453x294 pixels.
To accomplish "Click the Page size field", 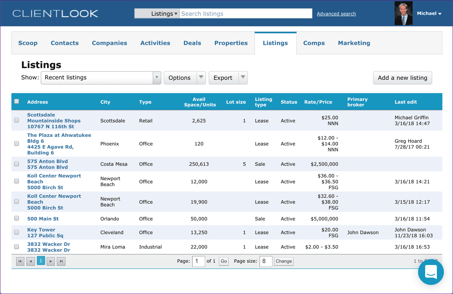I will tap(265, 262).
